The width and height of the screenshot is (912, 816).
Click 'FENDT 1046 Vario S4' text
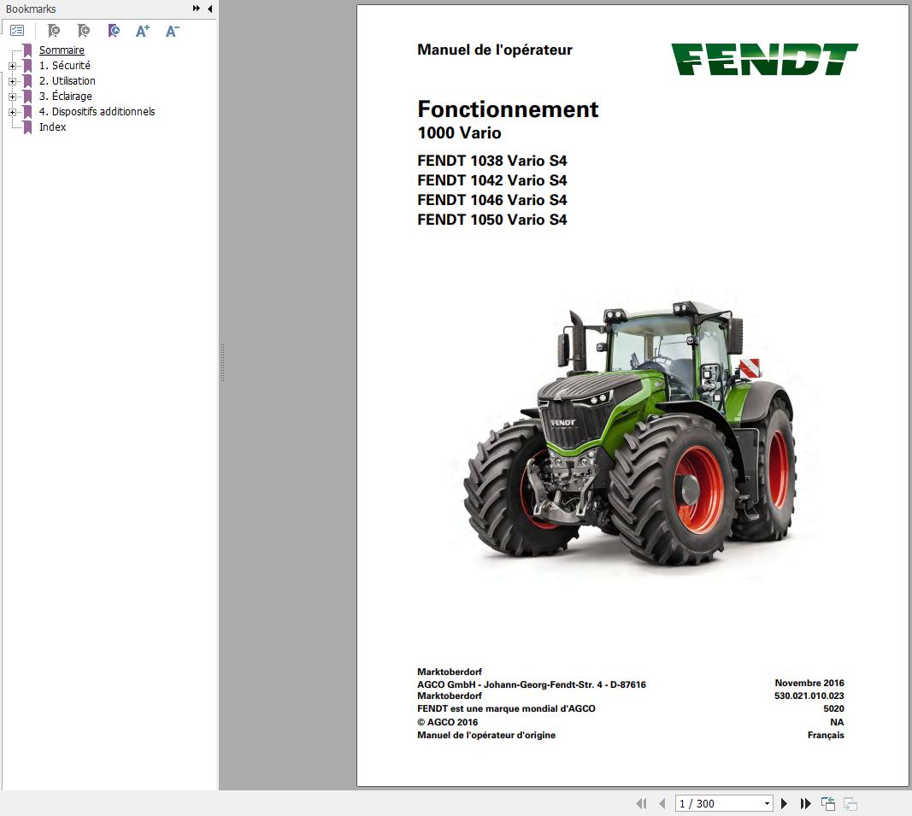(x=492, y=200)
